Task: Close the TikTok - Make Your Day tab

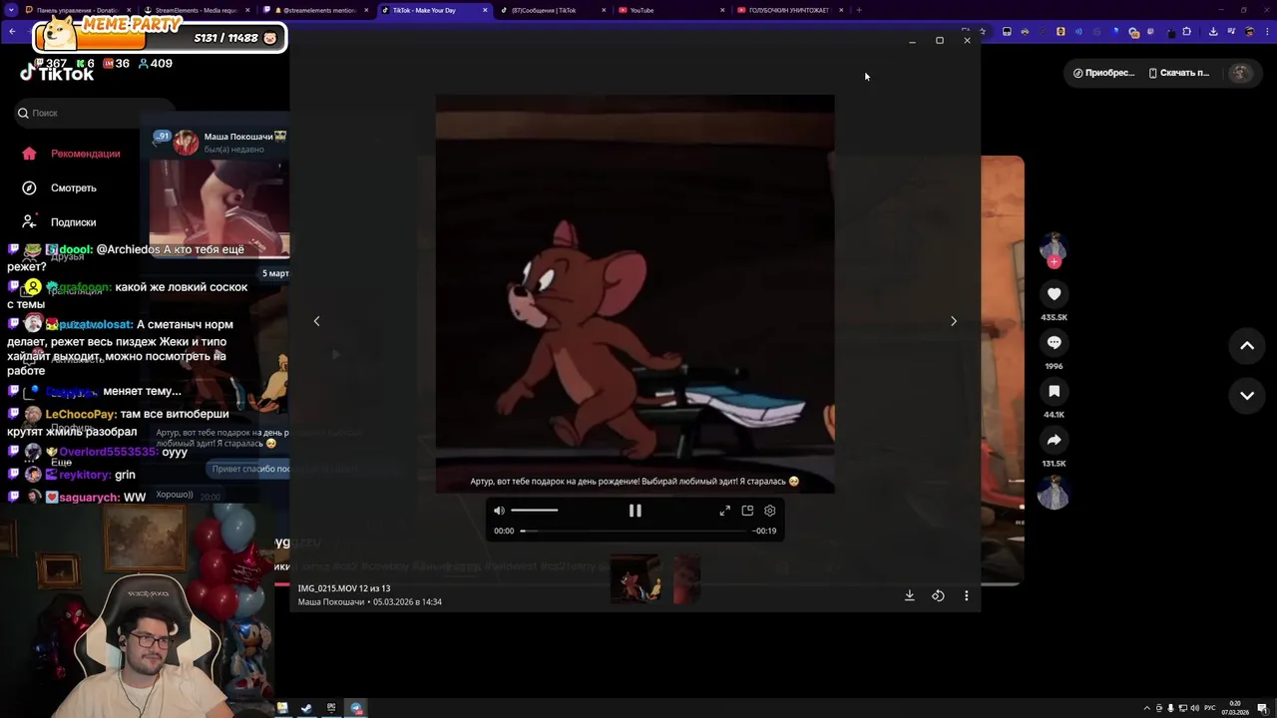Action: (x=485, y=10)
